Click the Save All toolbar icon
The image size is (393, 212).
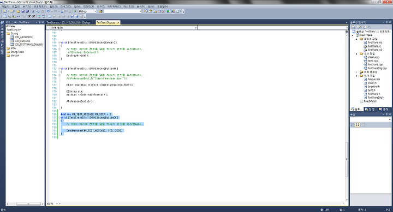tap(27, 11)
